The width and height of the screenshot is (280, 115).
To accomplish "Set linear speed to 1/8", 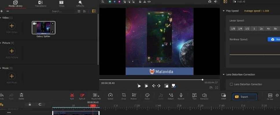I will pyautogui.click(x=233, y=29).
